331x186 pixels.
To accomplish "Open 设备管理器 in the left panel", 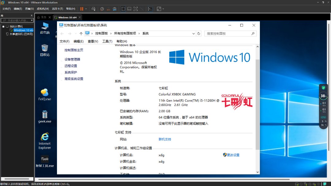I will coord(72,59).
